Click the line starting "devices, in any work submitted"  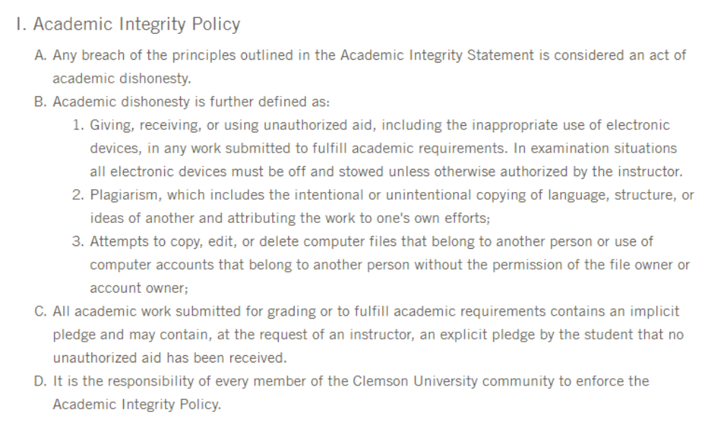click(383, 148)
